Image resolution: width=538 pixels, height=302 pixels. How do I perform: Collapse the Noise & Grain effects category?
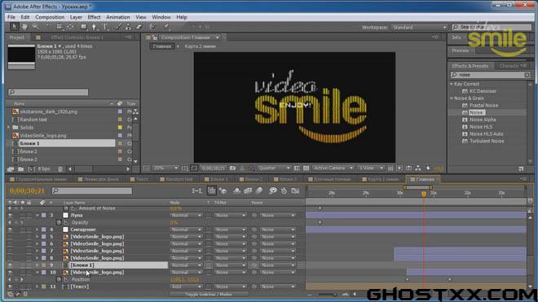point(452,98)
